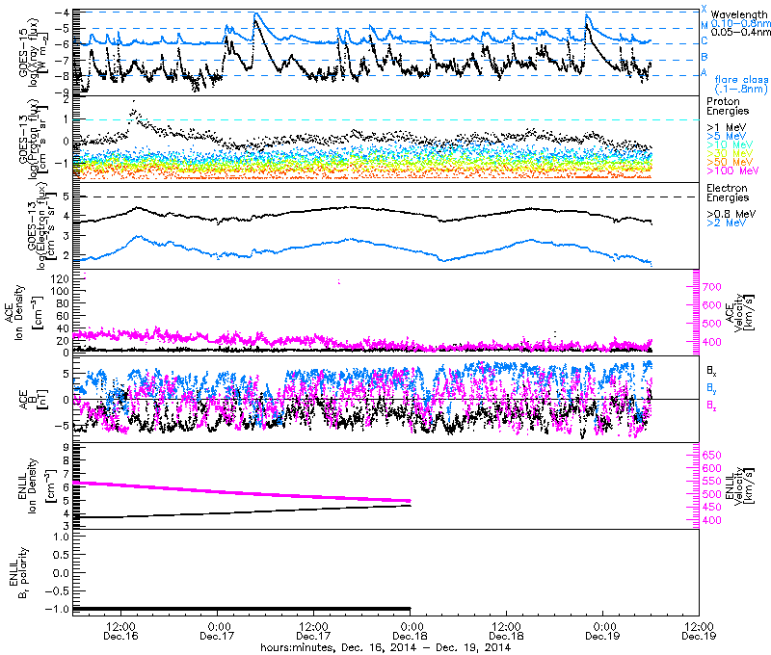
Task: Select the >100 MeV proton legend entry
Action: coord(732,170)
